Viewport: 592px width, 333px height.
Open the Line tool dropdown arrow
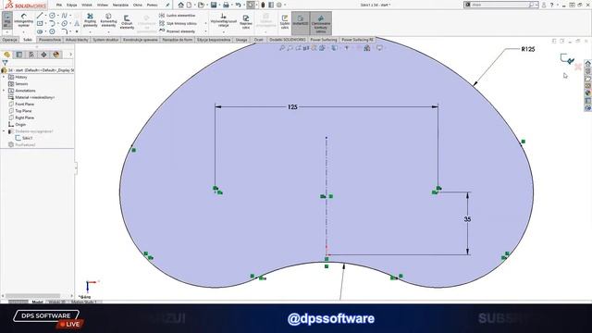click(x=45, y=16)
